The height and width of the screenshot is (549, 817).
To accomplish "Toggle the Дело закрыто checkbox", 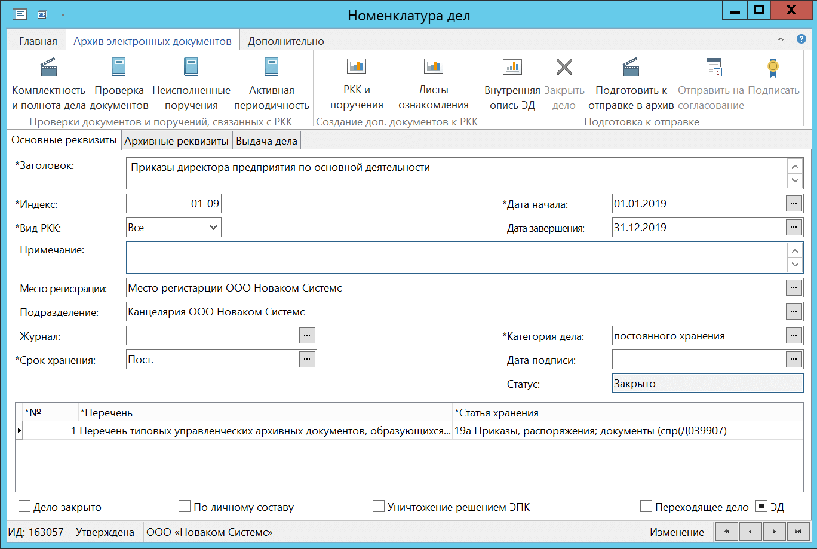I will click(x=24, y=507).
